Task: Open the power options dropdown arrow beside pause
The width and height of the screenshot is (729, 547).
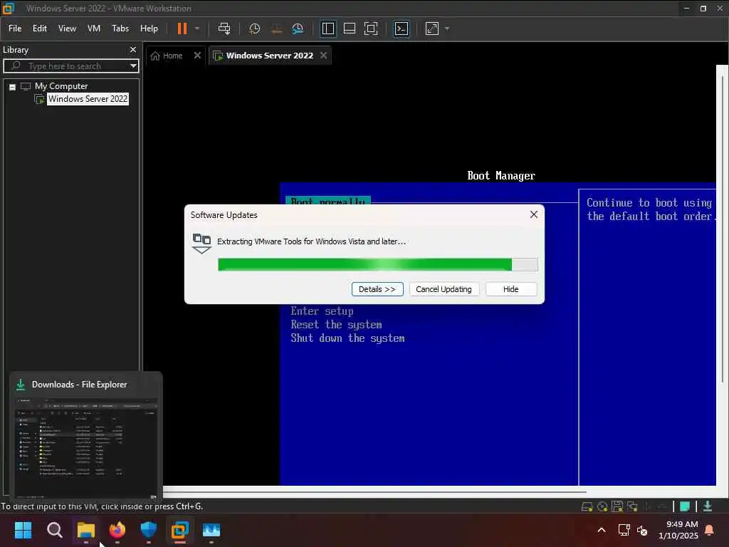Action: pos(197,28)
